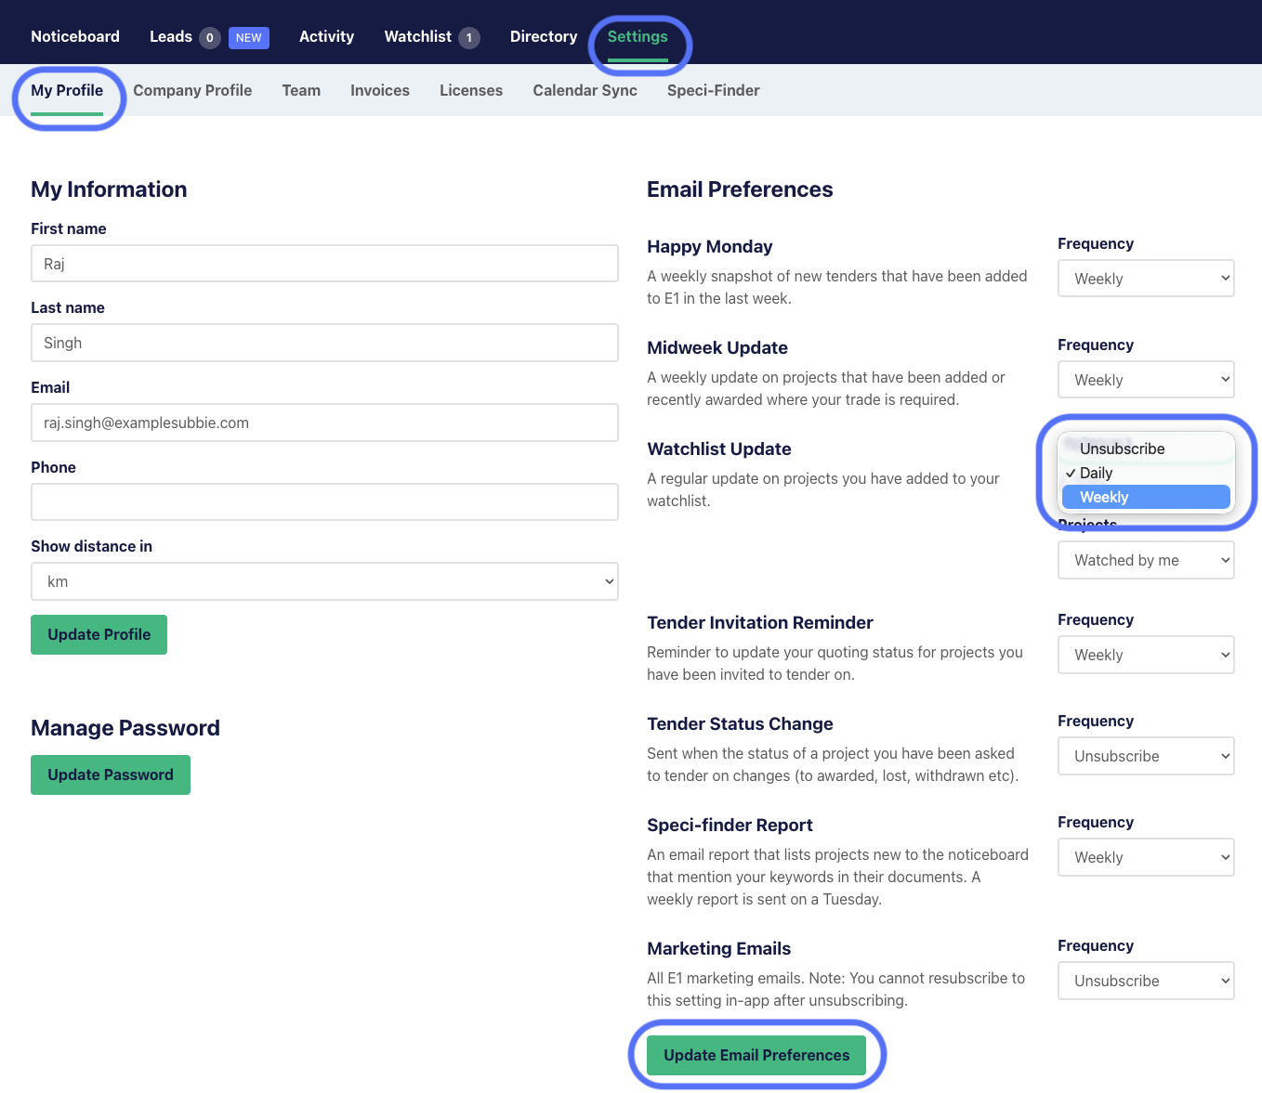Open the Watchlist tab in top navigation

418,37
